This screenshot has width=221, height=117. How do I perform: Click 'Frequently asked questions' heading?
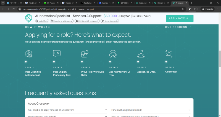pyautogui.click(x=60, y=93)
